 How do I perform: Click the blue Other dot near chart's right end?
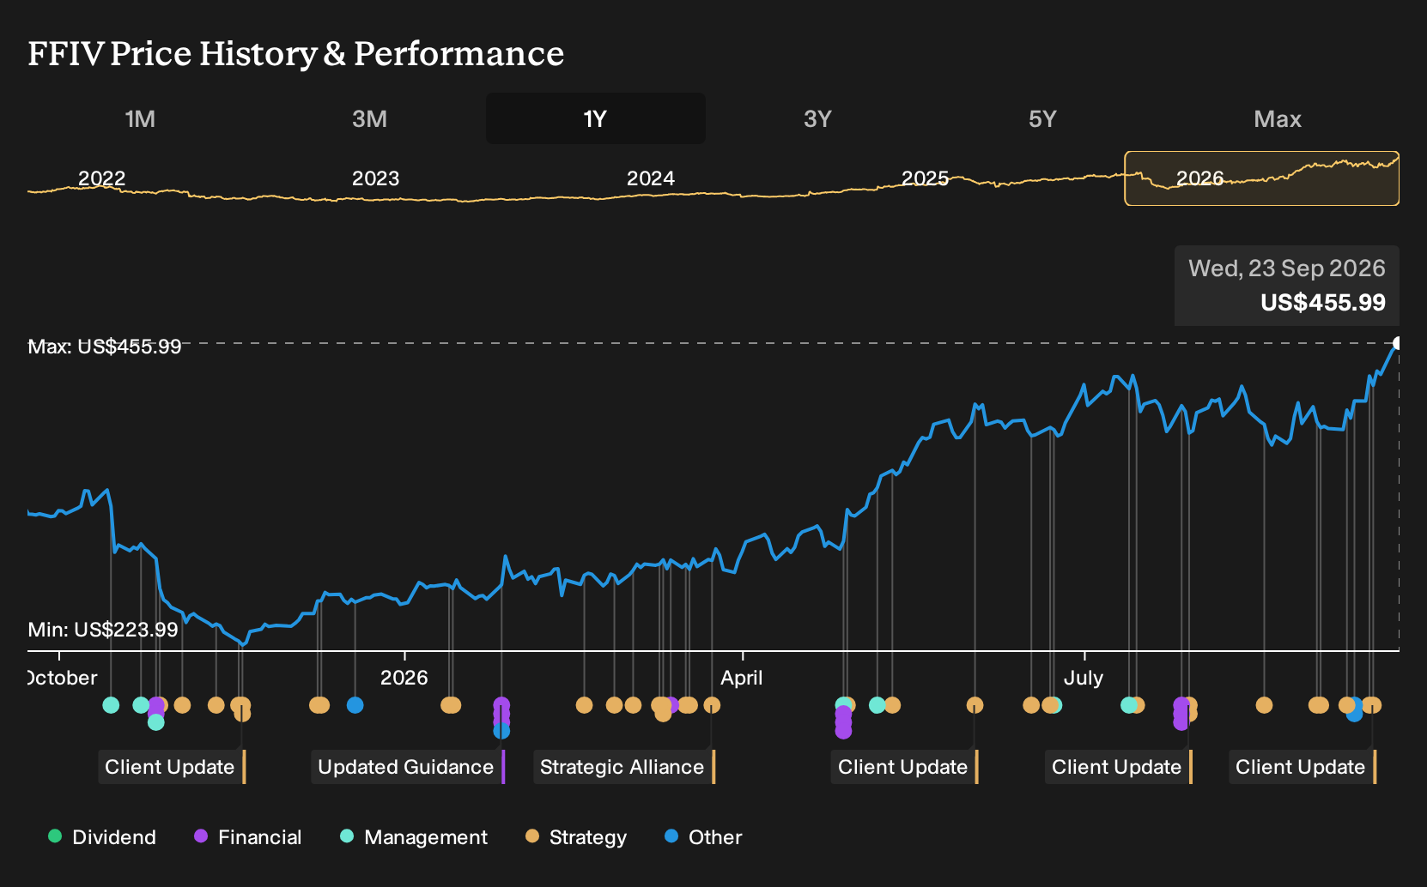click(1354, 713)
